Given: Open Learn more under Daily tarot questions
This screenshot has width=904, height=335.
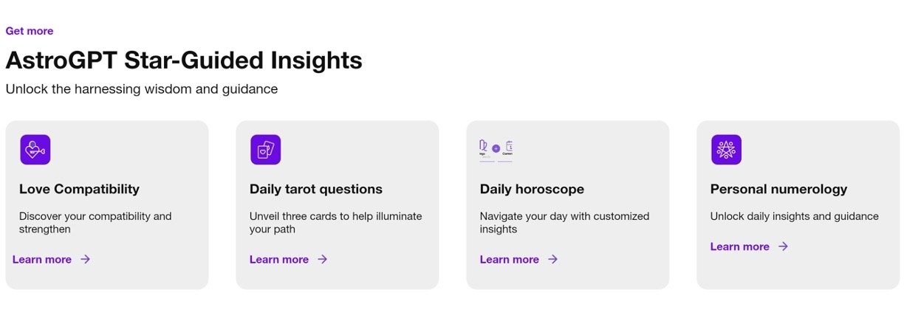Looking at the screenshot, I should [279, 259].
